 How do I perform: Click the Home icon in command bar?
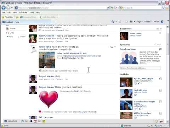click(x=113, y=22)
